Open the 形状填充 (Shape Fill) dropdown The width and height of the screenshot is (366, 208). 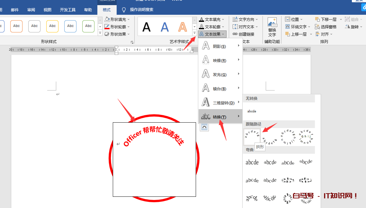[117, 19]
